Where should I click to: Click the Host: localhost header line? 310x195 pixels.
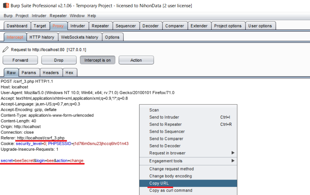(15, 87)
